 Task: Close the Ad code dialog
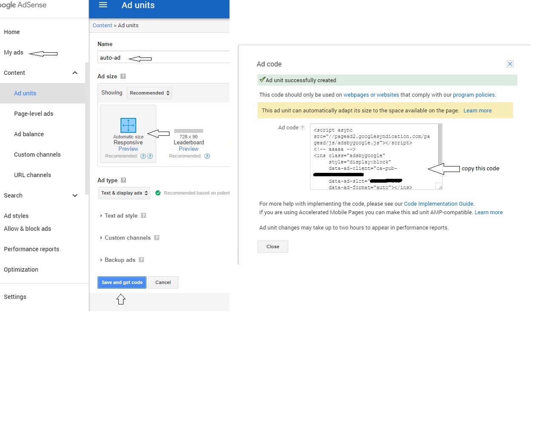pos(510,64)
